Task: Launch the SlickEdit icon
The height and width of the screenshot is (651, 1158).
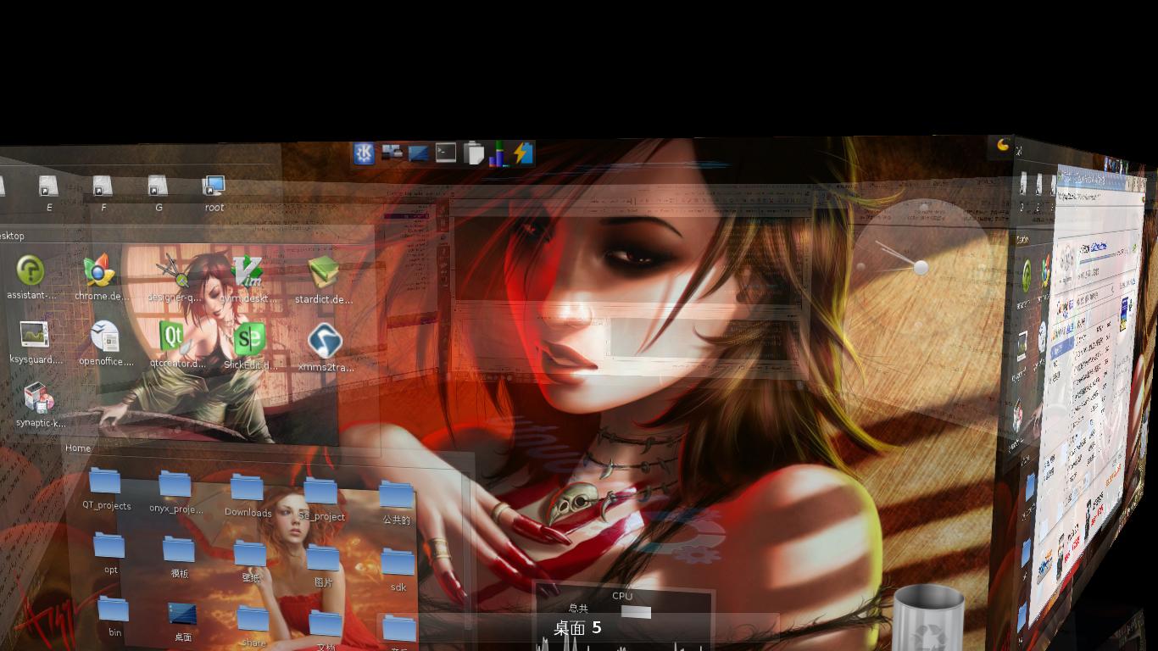Action: (x=249, y=339)
